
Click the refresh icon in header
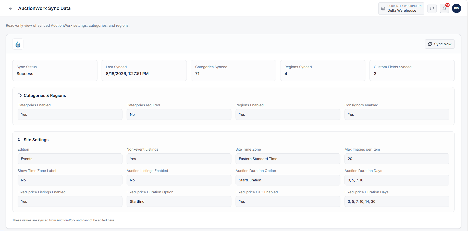[x=432, y=8]
